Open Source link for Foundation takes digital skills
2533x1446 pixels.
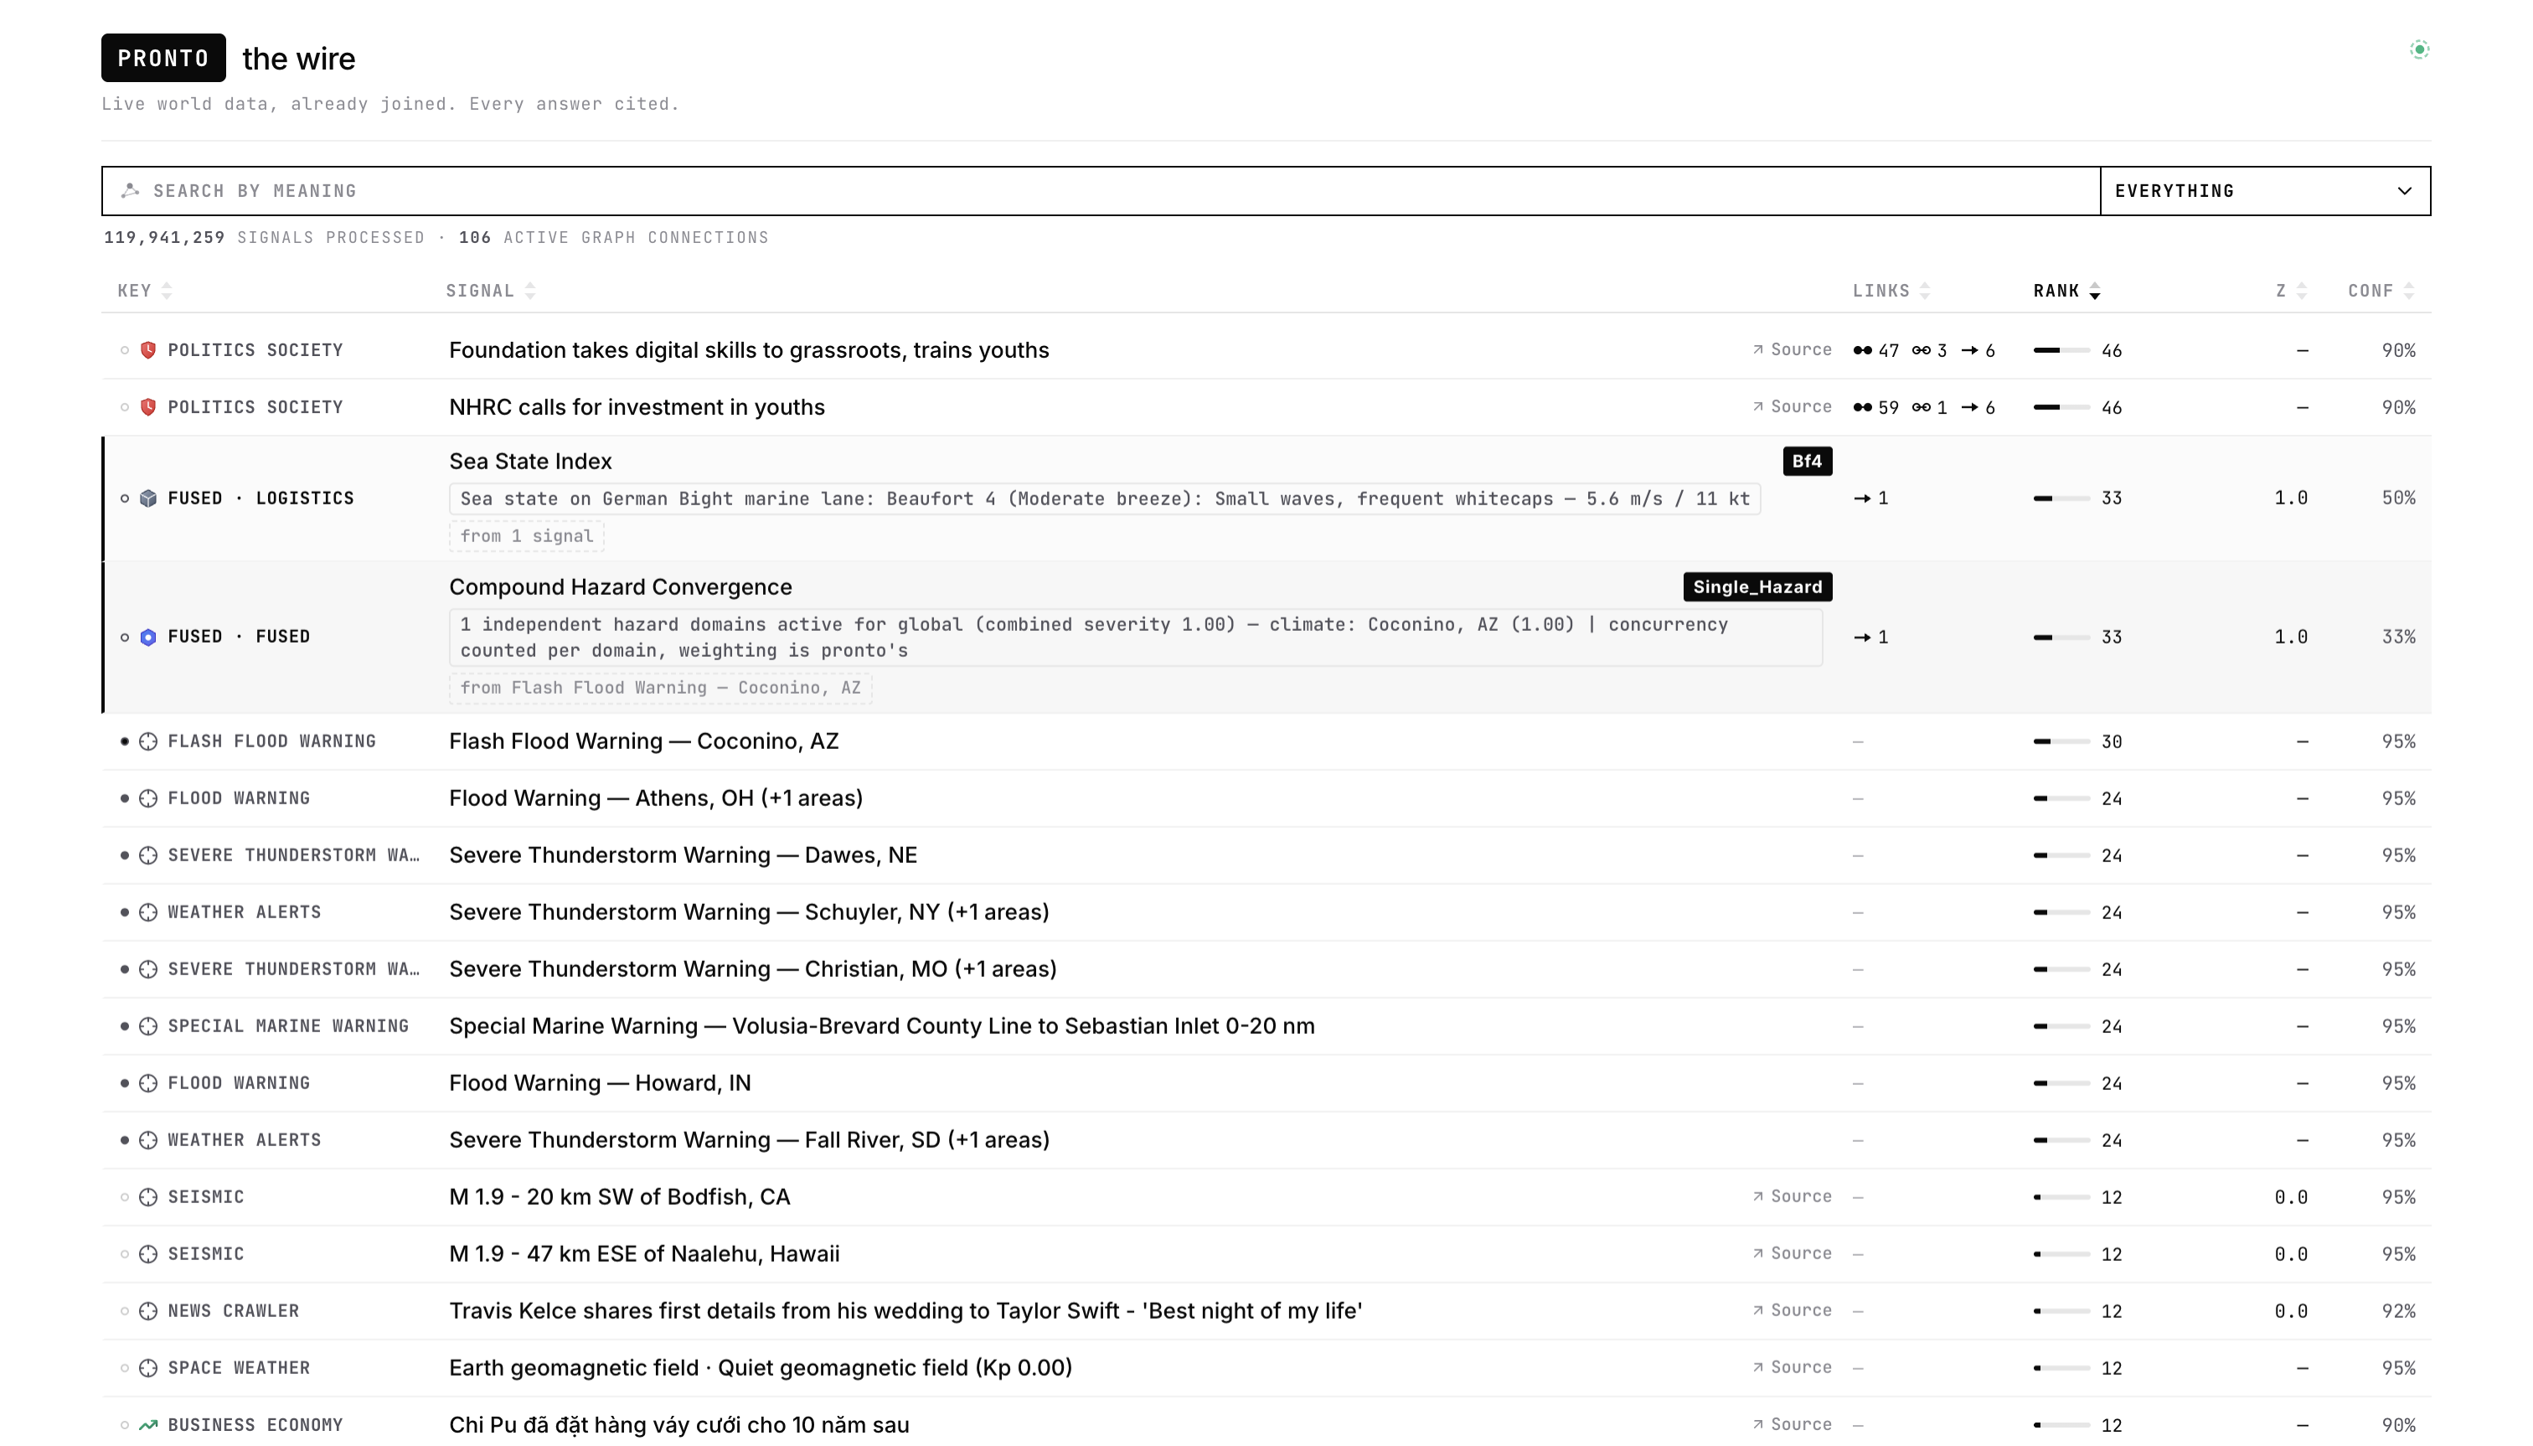click(1791, 349)
